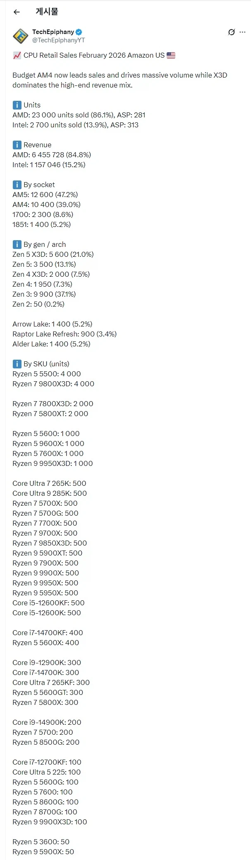
Task: Click the Zen 5 X3D: 5 600 line
Action: tap(53, 254)
